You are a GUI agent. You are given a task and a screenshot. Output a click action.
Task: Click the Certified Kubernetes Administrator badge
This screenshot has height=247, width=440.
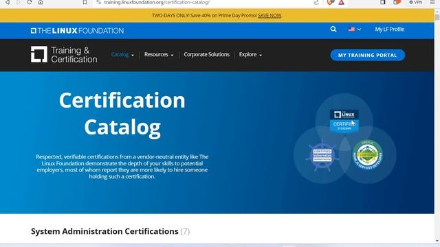322,155
